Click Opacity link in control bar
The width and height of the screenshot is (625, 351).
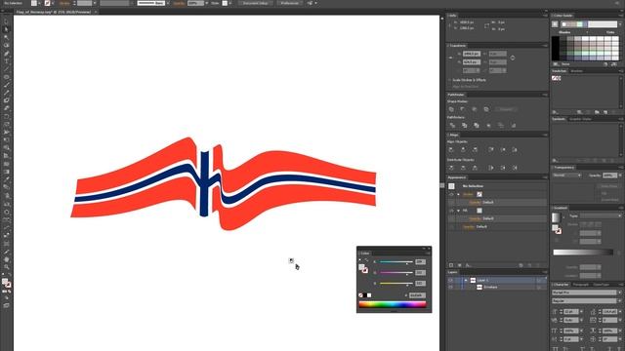tap(179, 3)
